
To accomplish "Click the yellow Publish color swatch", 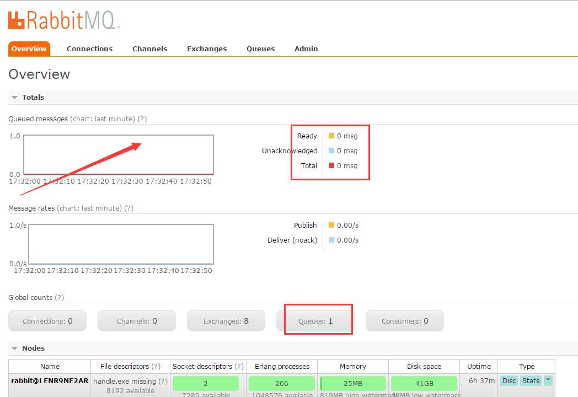I will [331, 225].
